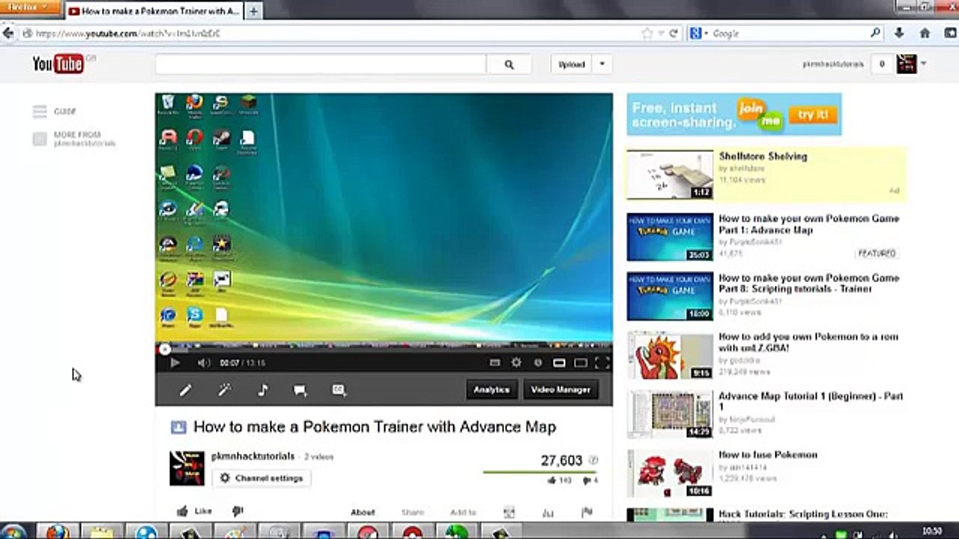Switch to the large player size
The image size is (959, 539).
581,363
